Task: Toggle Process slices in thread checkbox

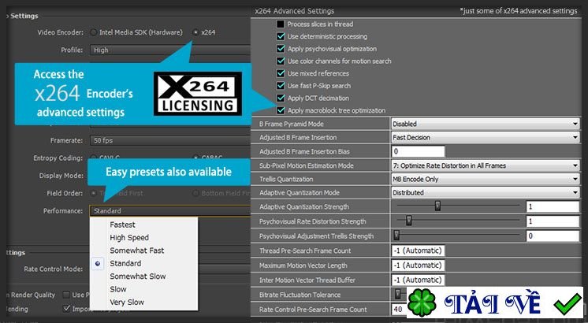Action: click(x=281, y=24)
